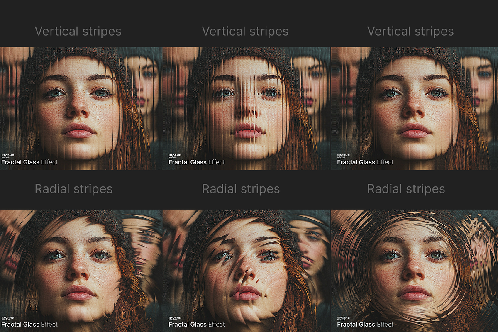The height and width of the screenshot is (332, 498).
Task: Click the 'Vertical stripes' heading above the middle image
Action: pyautogui.click(x=245, y=32)
